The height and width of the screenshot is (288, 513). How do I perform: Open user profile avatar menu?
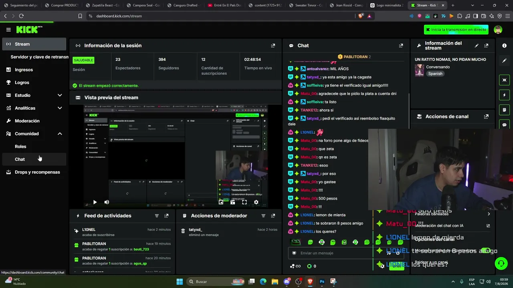pyautogui.click(x=498, y=30)
